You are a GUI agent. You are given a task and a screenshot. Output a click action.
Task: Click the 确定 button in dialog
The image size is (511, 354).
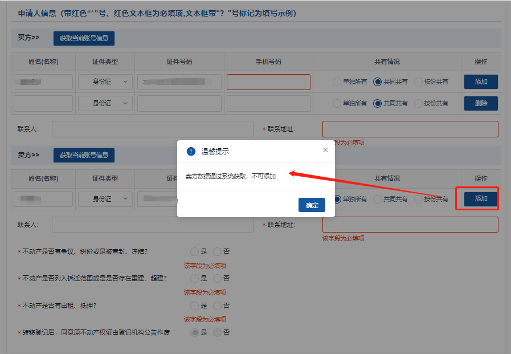pos(312,205)
